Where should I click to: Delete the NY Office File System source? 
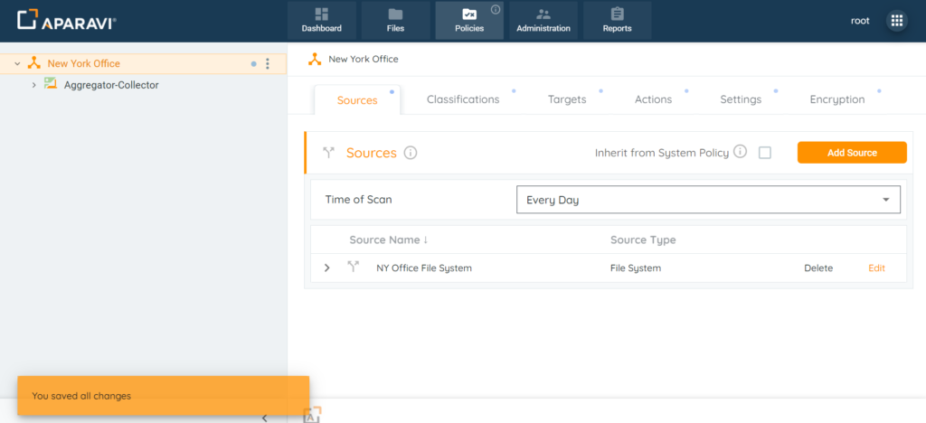tap(818, 268)
